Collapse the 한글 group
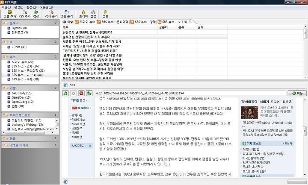308x185 pixels. (55, 138)
